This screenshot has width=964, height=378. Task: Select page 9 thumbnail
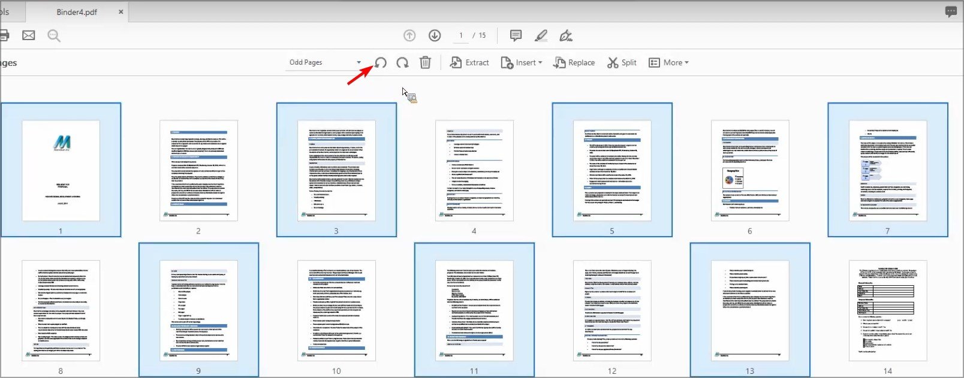(x=198, y=311)
